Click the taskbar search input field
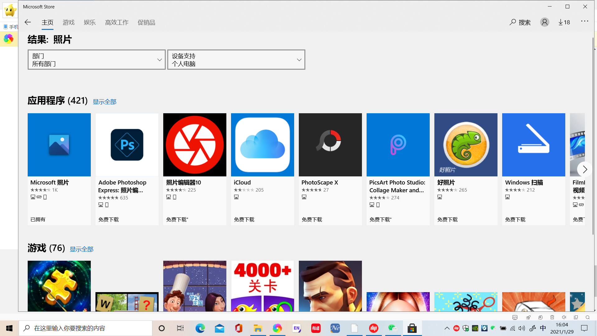The height and width of the screenshot is (336, 597). [x=86, y=328]
